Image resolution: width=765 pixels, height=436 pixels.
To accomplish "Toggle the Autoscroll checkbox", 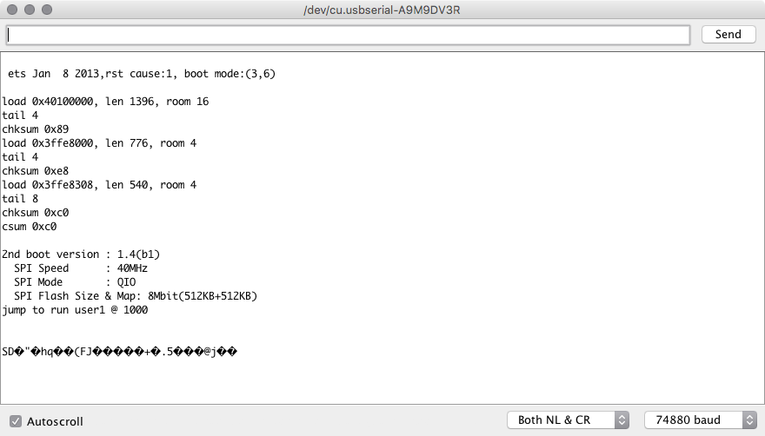I will click(x=16, y=421).
